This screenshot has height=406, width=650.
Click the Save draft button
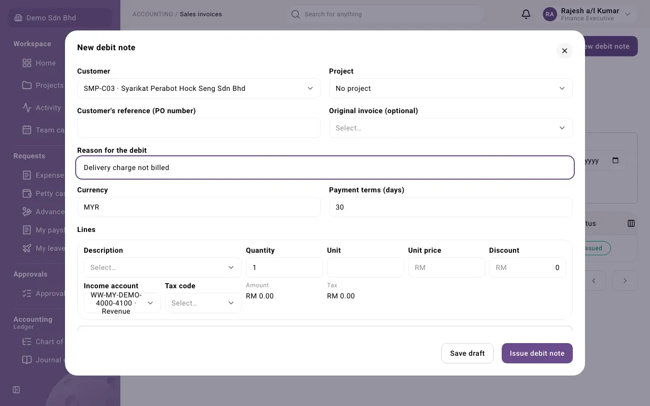[467, 353]
